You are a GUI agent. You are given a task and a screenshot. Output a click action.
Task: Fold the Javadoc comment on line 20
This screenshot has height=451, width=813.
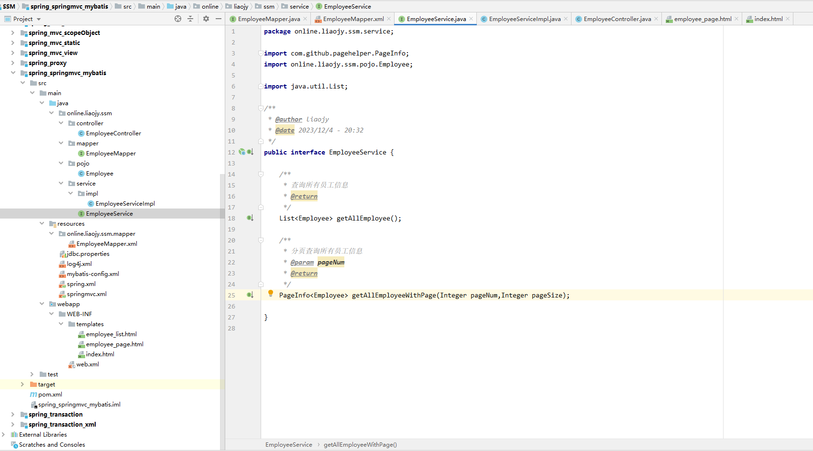(x=261, y=240)
